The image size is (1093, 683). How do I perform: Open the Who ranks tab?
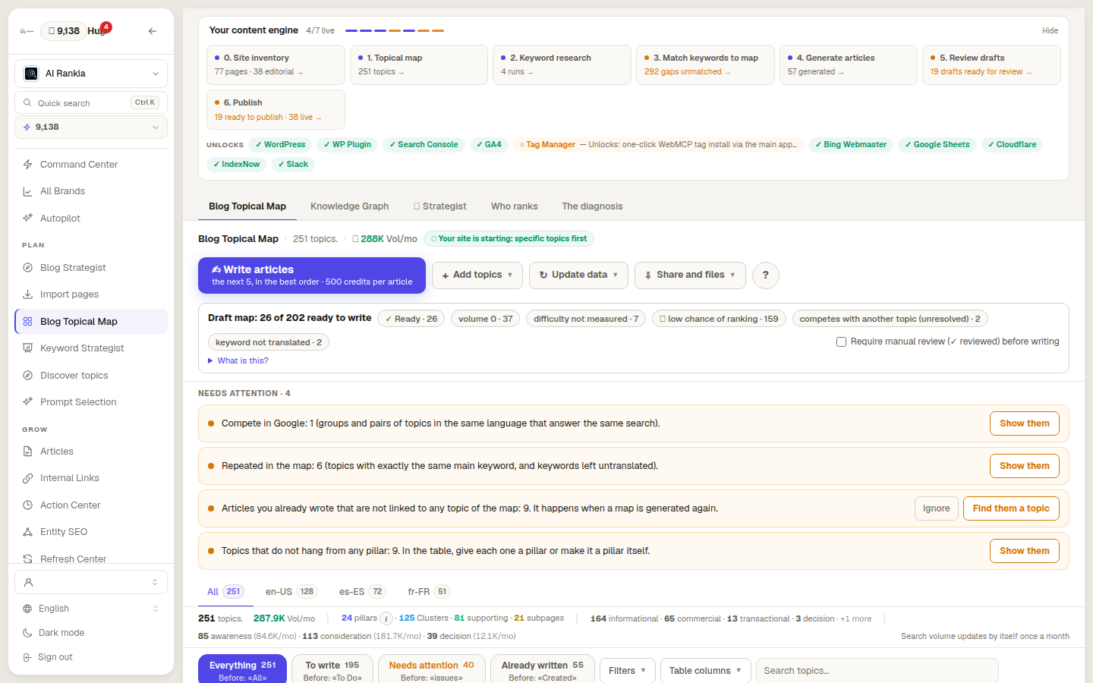pos(514,206)
